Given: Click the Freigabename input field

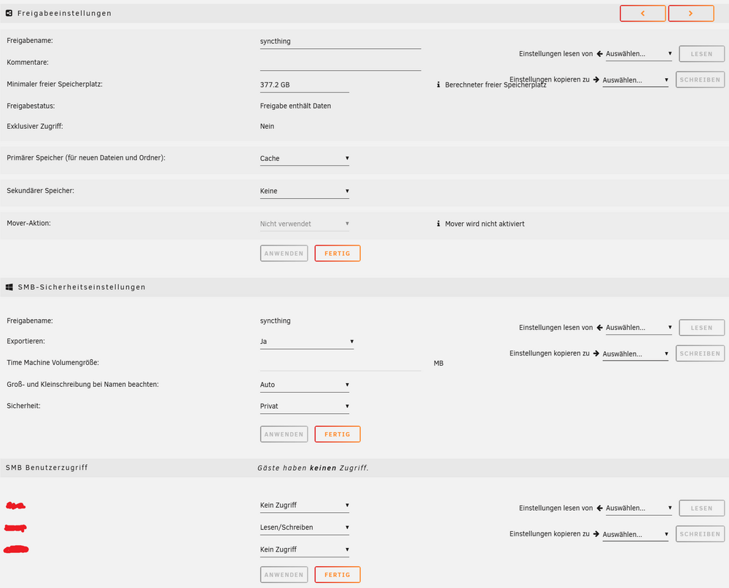Looking at the screenshot, I should pos(340,42).
